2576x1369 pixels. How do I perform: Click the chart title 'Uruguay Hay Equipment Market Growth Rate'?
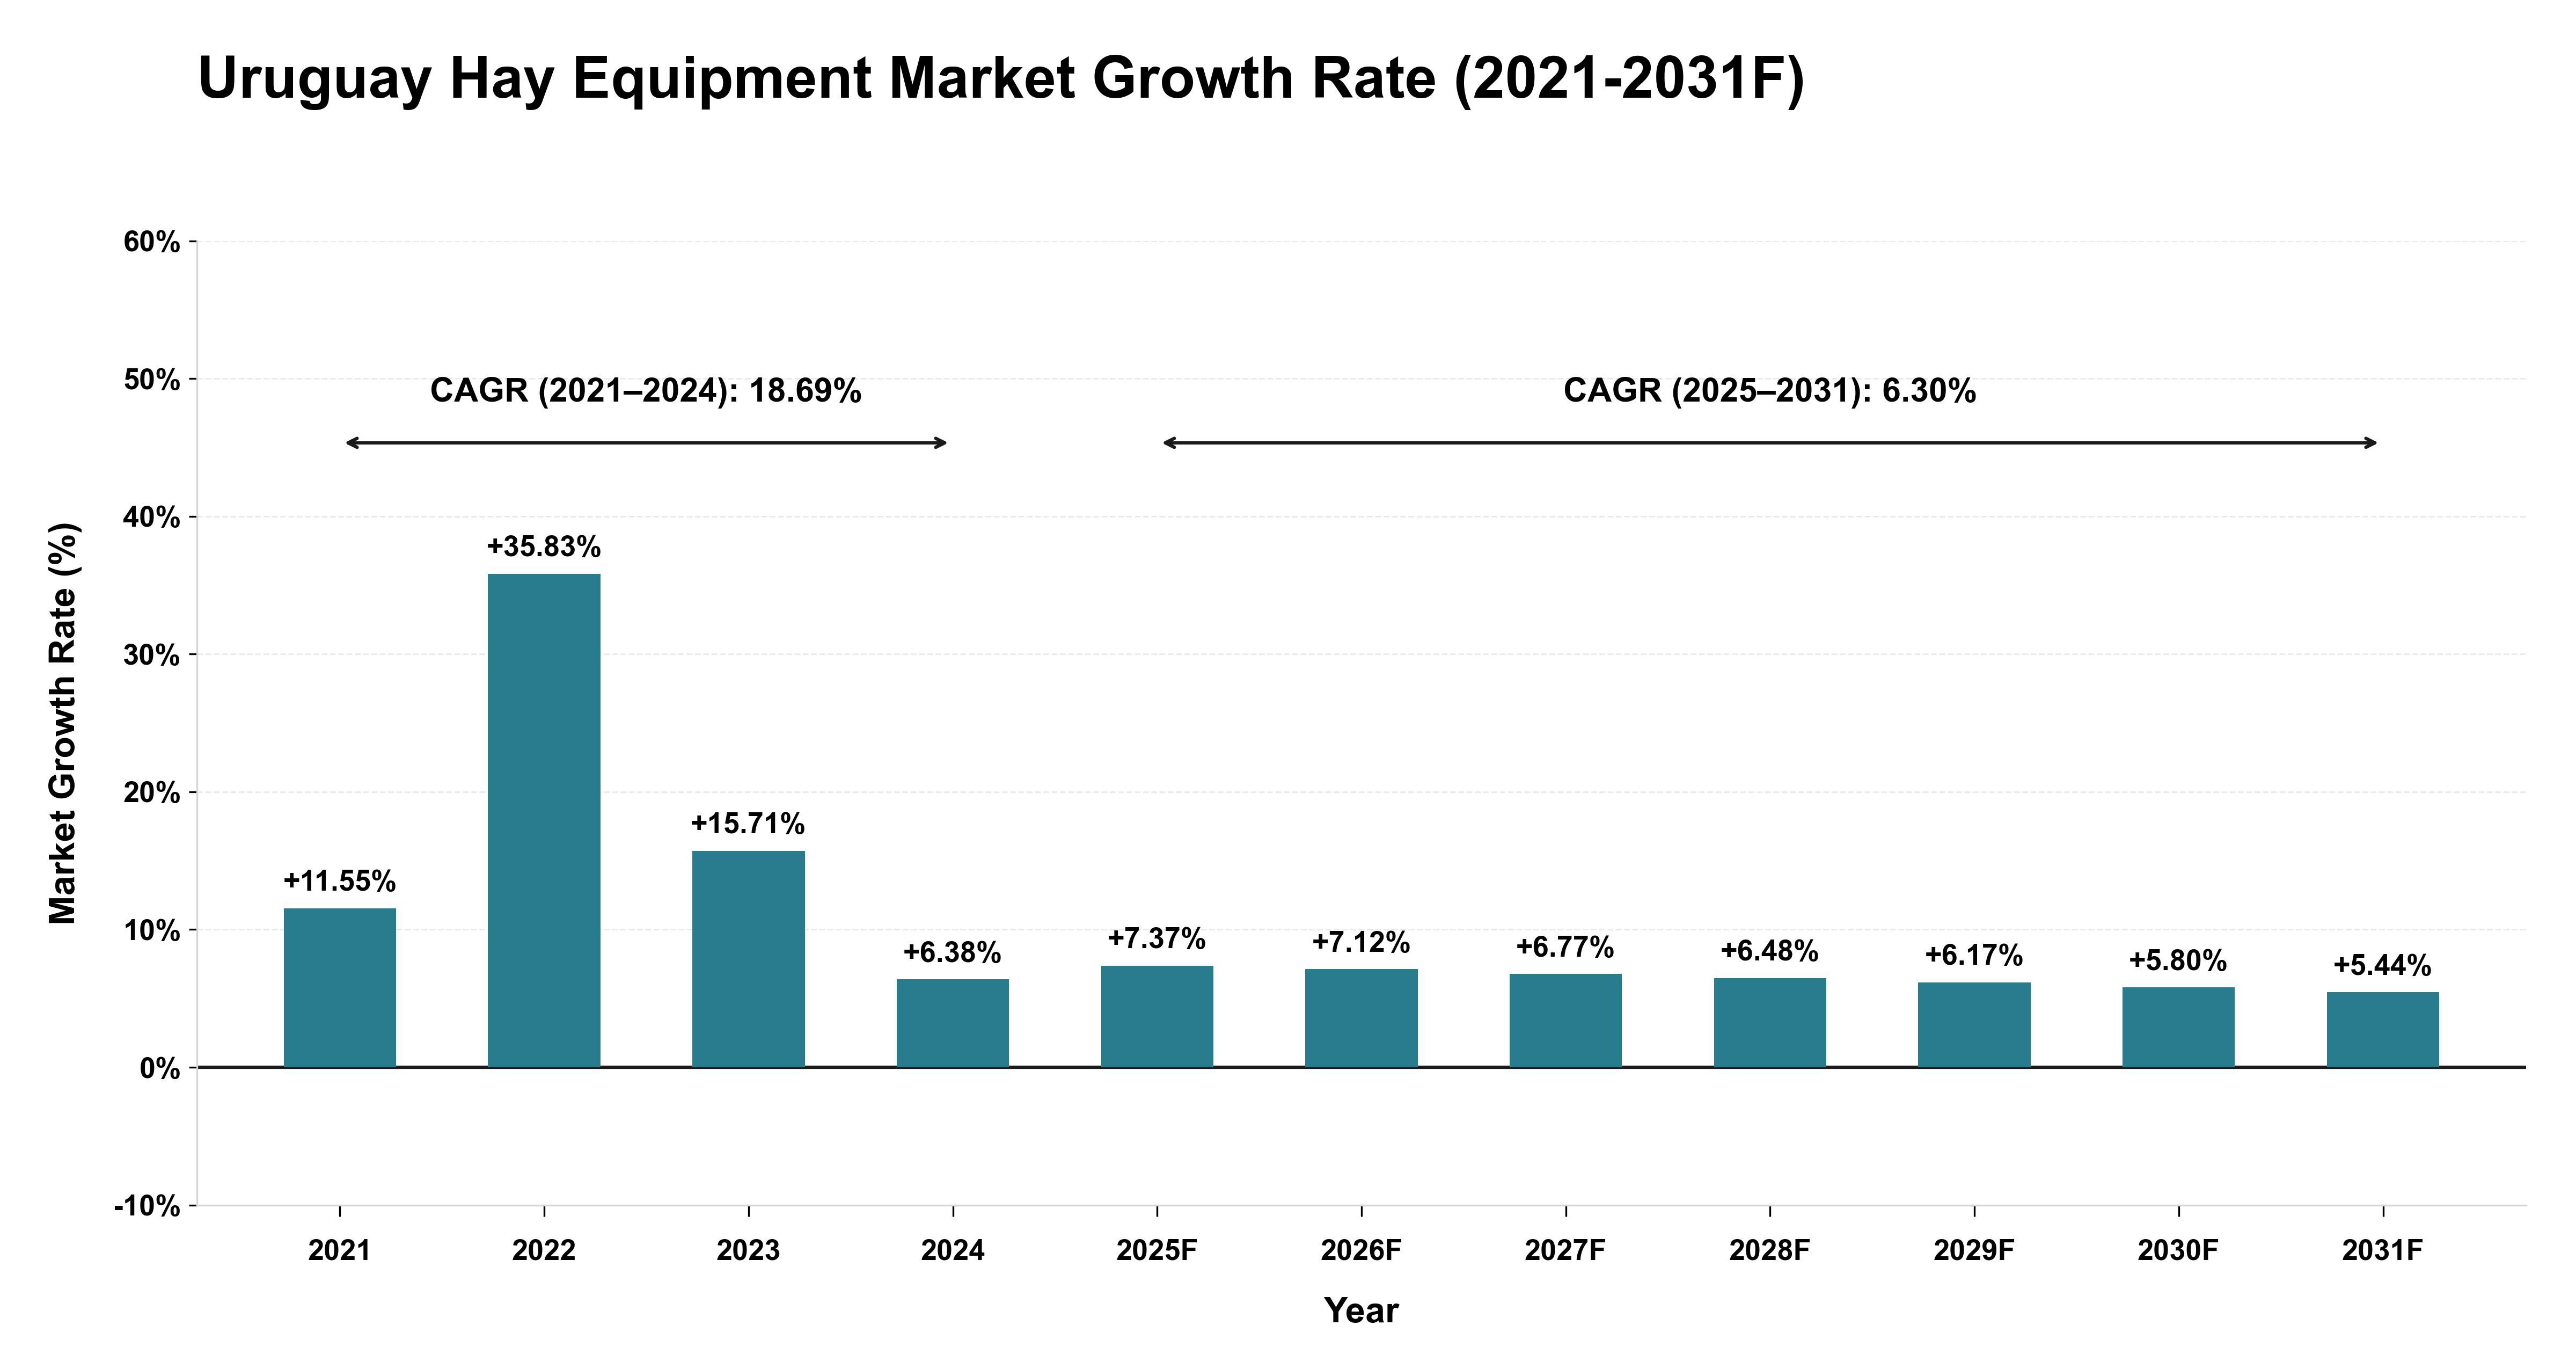[1001, 79]
